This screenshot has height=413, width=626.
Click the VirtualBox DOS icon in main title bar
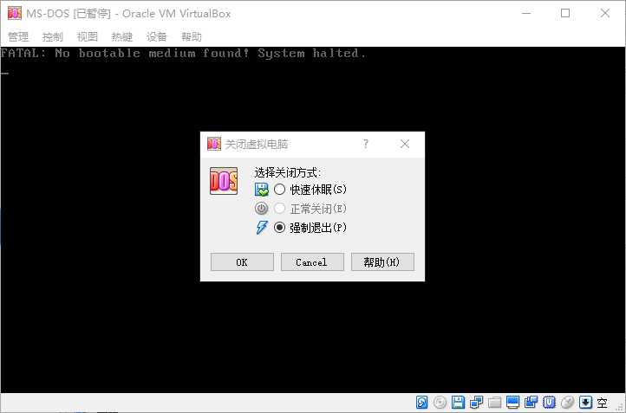15,13
